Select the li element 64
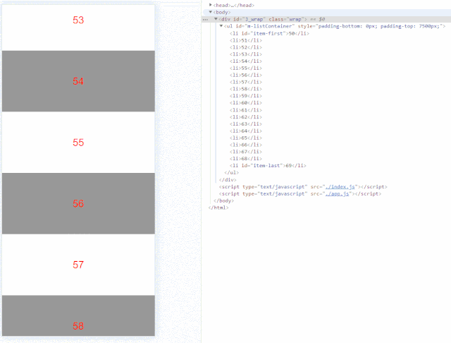The width and height of the screenshot is (451, 343). [246, 131]
